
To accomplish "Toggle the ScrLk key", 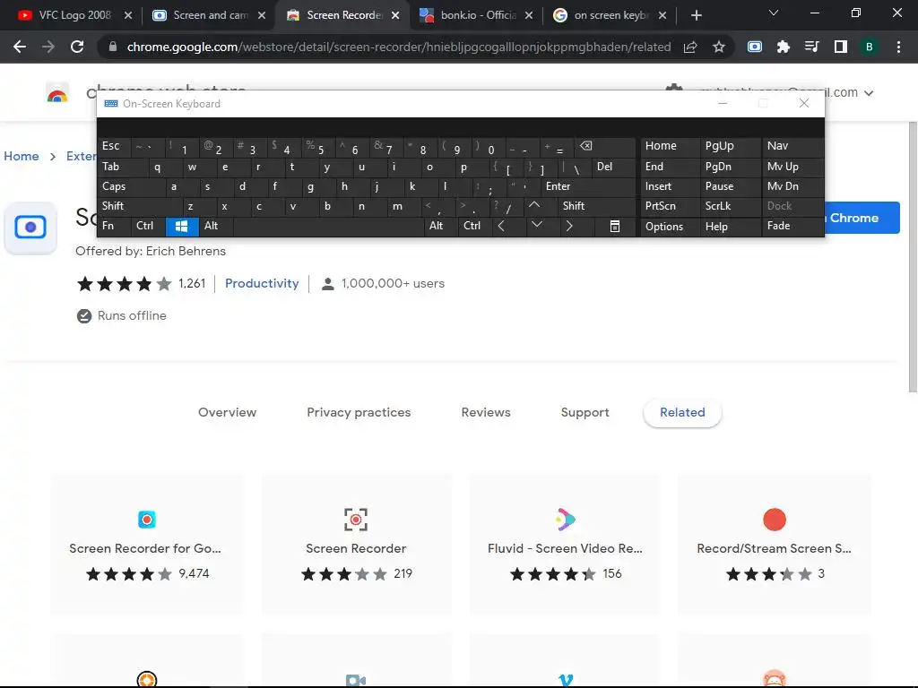I will coord(730,206).
